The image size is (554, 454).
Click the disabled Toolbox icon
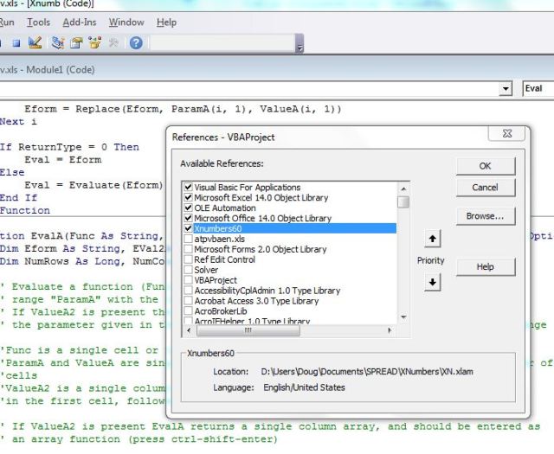(113, 42)
